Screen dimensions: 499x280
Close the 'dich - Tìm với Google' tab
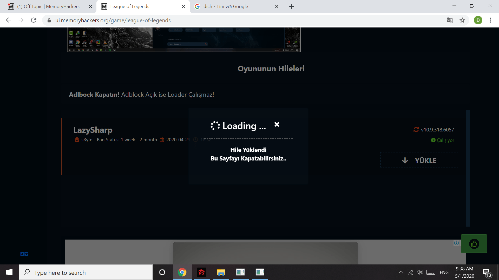277,6
